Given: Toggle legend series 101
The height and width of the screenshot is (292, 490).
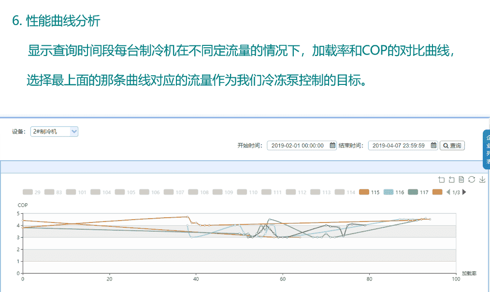Looking at the screenshot, I should coord(76,192).
